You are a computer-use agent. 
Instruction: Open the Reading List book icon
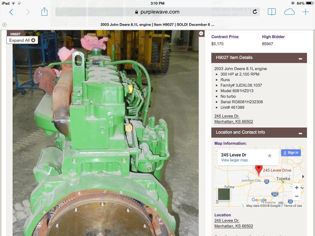272,12
